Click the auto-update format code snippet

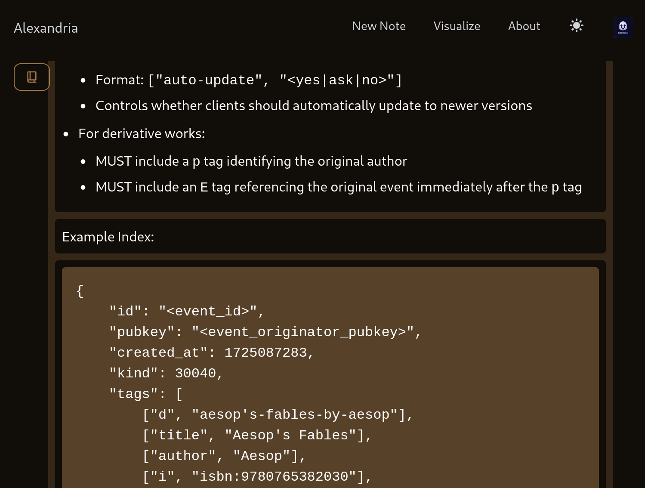(x=275, y=80)
